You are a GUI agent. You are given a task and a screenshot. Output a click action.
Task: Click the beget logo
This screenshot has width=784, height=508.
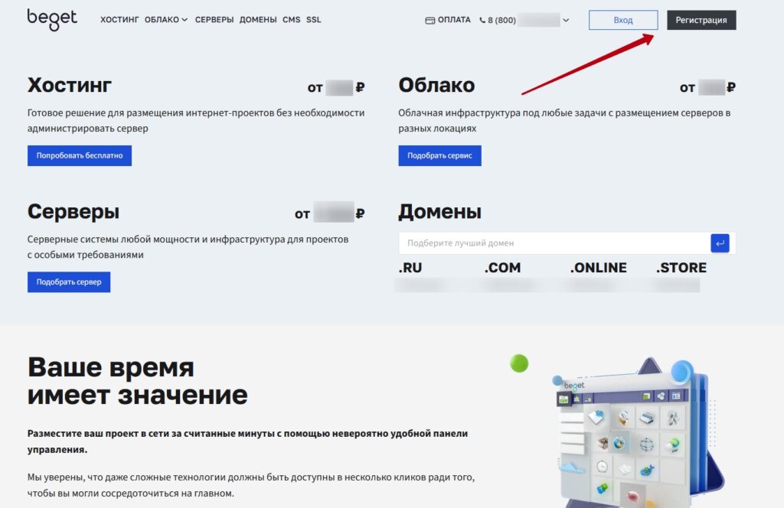[x=52, y=19]
